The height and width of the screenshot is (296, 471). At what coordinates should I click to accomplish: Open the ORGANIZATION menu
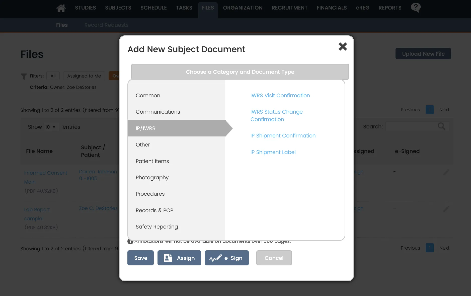tap(243, 8)
